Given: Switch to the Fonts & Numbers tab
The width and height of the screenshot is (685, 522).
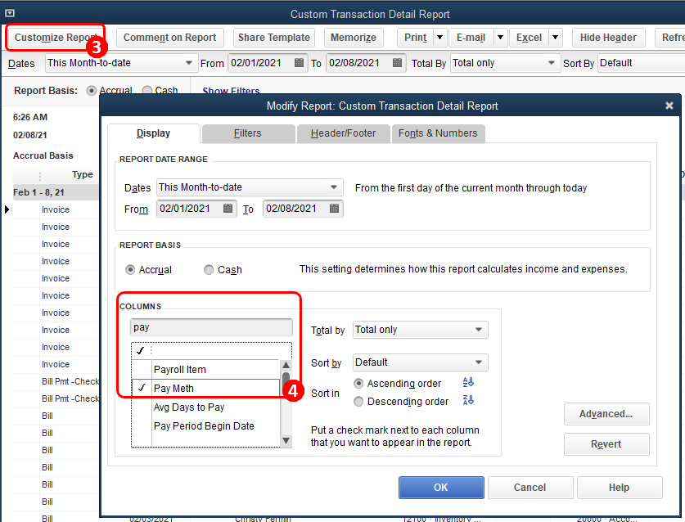Looking at the screenshot, I should click(x=438, y=133).
